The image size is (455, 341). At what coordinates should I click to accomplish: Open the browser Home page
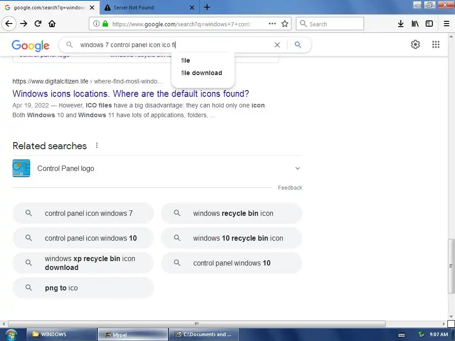tap(52, 24)
